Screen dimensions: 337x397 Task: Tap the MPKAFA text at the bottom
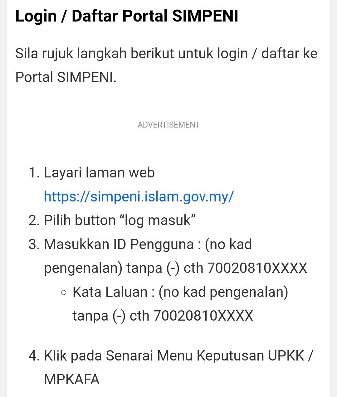click(72, 379)
